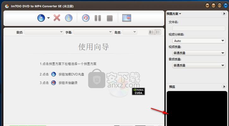Open the 视频质量 dropdown
This screenshot has height=126, width=229.
(x=199, y=53)
